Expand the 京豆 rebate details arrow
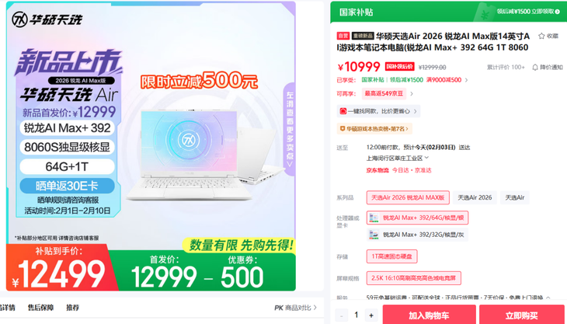Viewport: 567px width, 324px height. (411, 94)
